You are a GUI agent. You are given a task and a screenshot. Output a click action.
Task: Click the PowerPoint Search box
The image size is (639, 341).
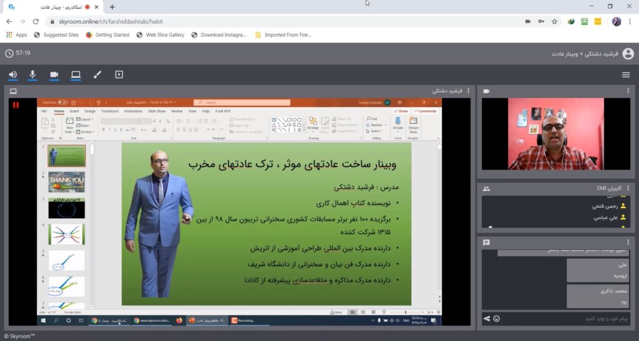(x=242, y=102)
